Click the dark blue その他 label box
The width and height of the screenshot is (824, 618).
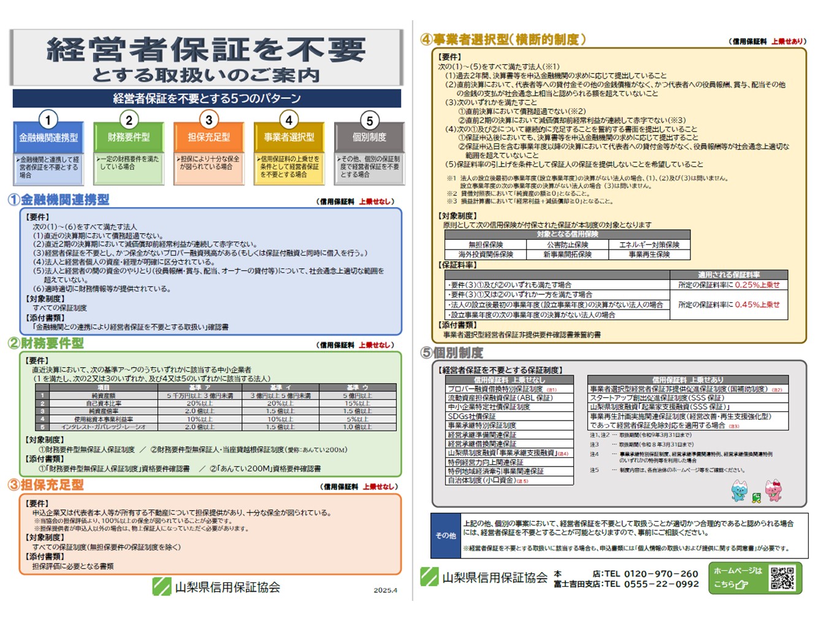(x=446, y=535)
